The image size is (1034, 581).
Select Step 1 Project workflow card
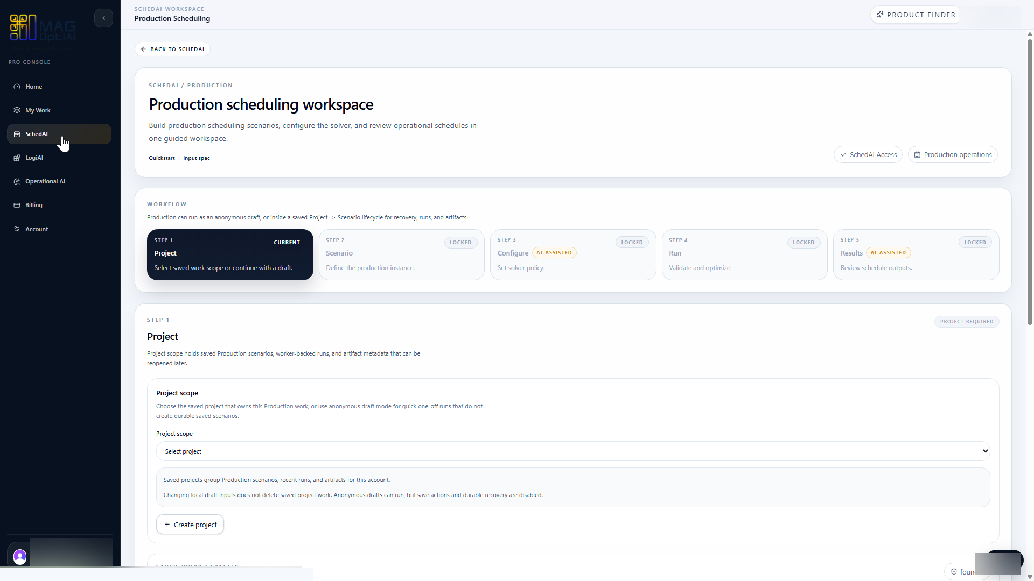point(230,254)
